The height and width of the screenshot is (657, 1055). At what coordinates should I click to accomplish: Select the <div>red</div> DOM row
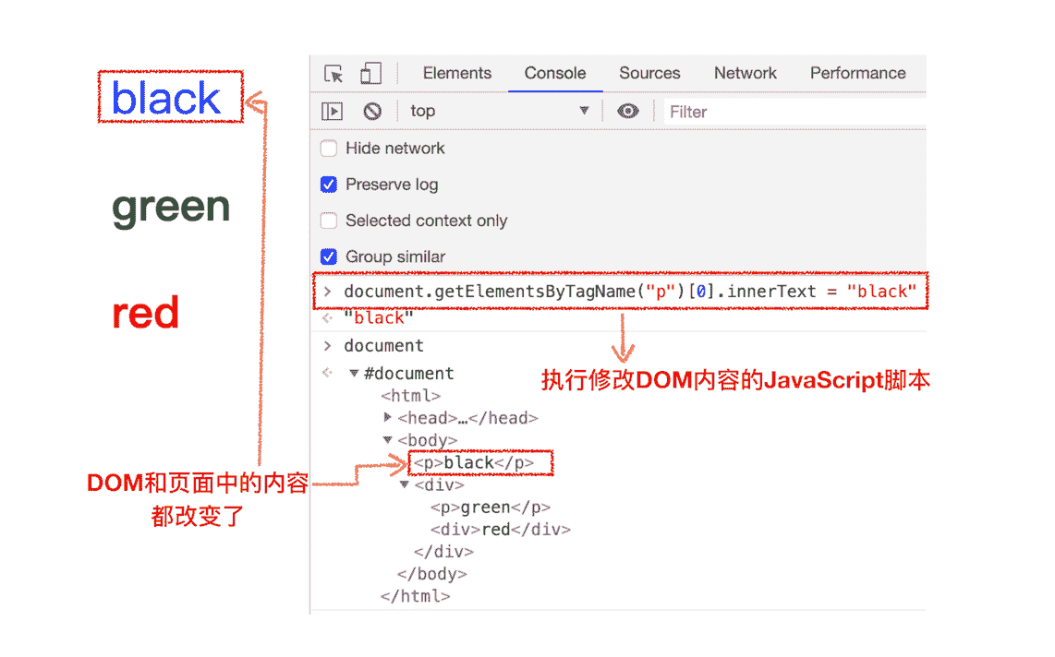501,529
